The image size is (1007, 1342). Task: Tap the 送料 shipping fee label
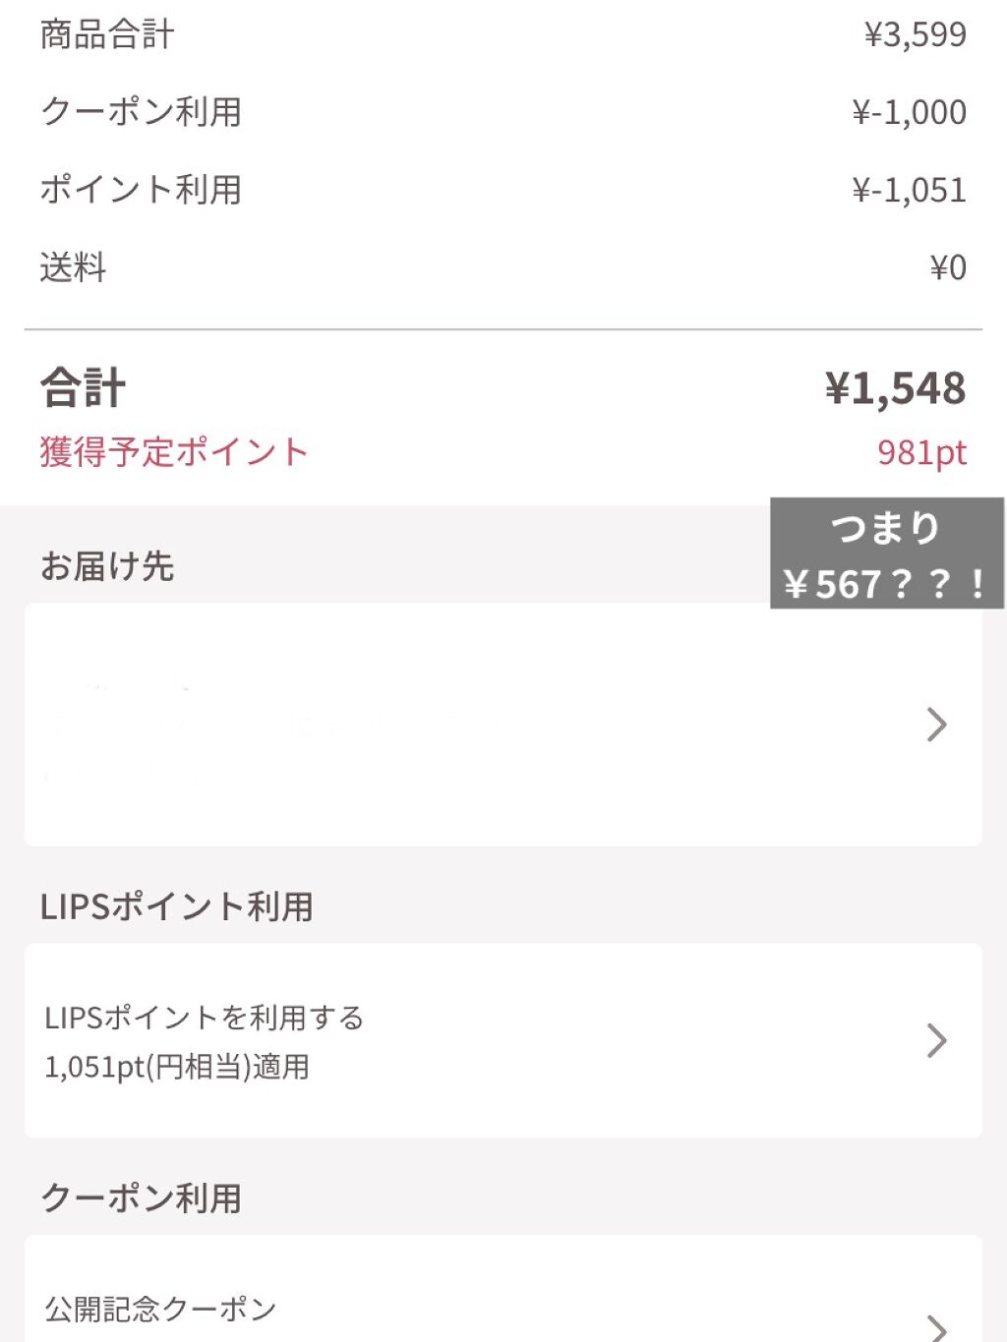click(73, 267)
